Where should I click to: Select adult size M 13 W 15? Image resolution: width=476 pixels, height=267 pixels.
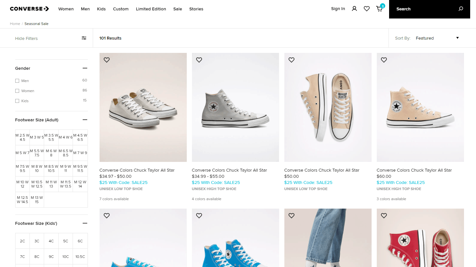pos(37,200)
